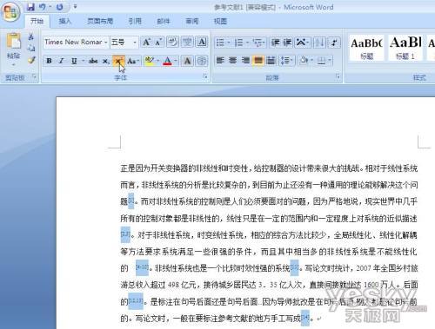435x329 pixels.
Task: Apply the 标题 1 heading style
Action: click(405, 48)
